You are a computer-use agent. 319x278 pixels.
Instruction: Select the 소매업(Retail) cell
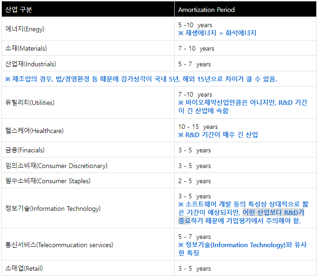click(x=24, y=268)
